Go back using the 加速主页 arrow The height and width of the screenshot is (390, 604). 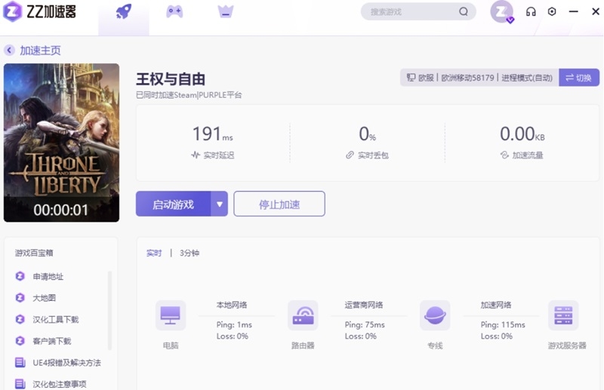10,51
